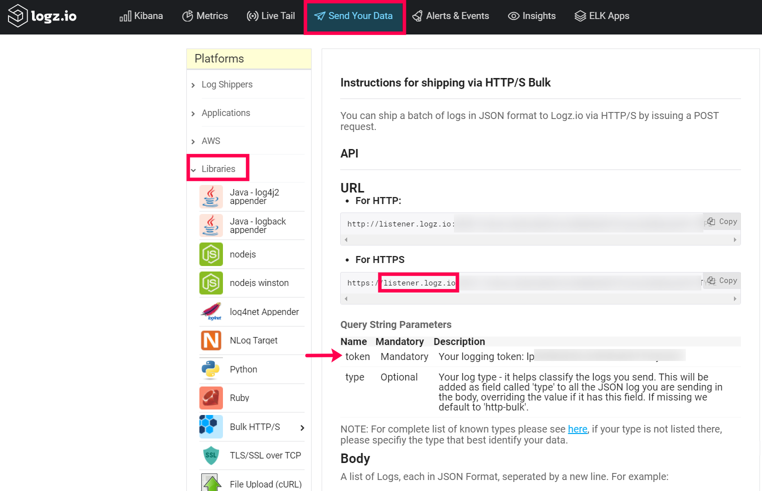Select Java log4j2 appender icon
This screenshot has width=762, height=491.
pos(211,196)
